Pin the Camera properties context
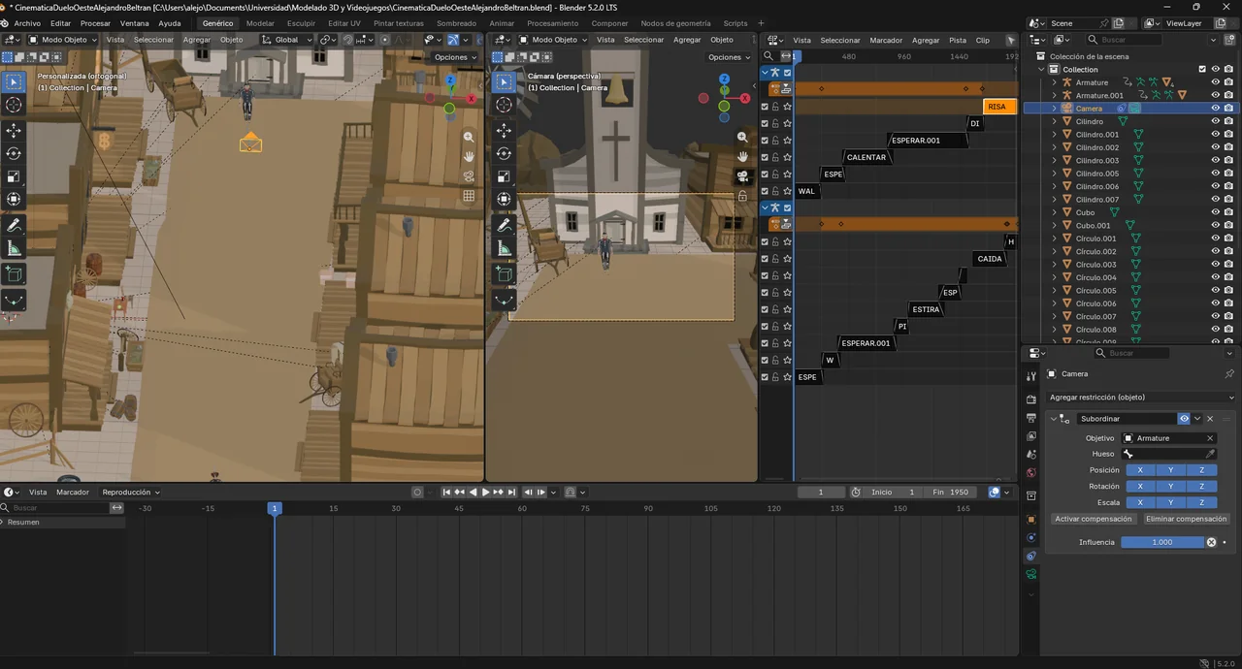 click(x=1228, y=373)
